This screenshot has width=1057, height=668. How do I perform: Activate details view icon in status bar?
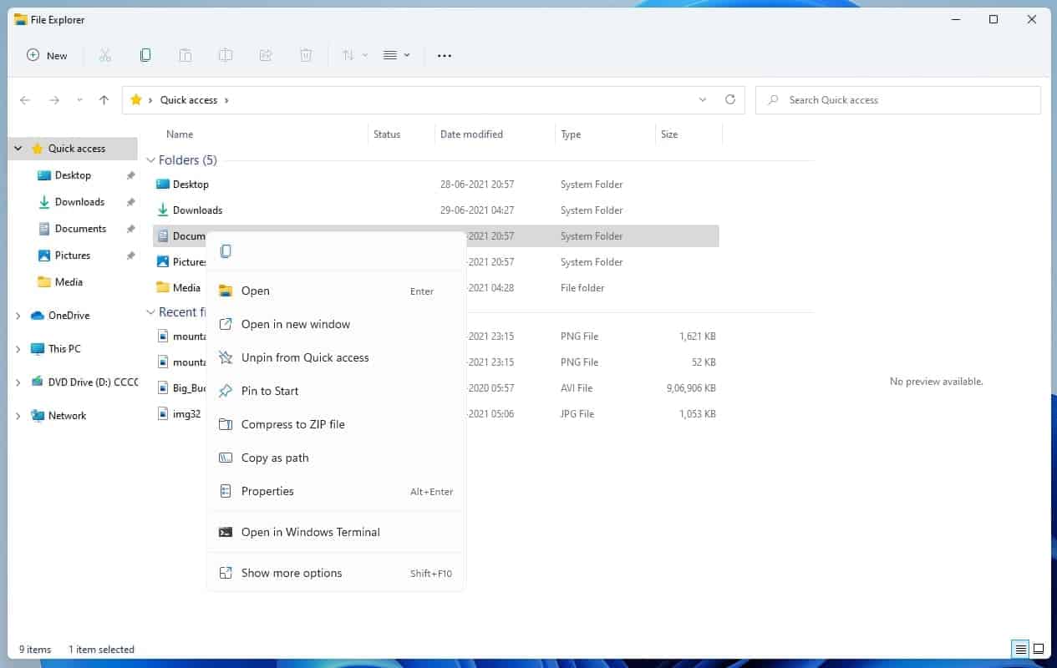tap(1019, 649)
